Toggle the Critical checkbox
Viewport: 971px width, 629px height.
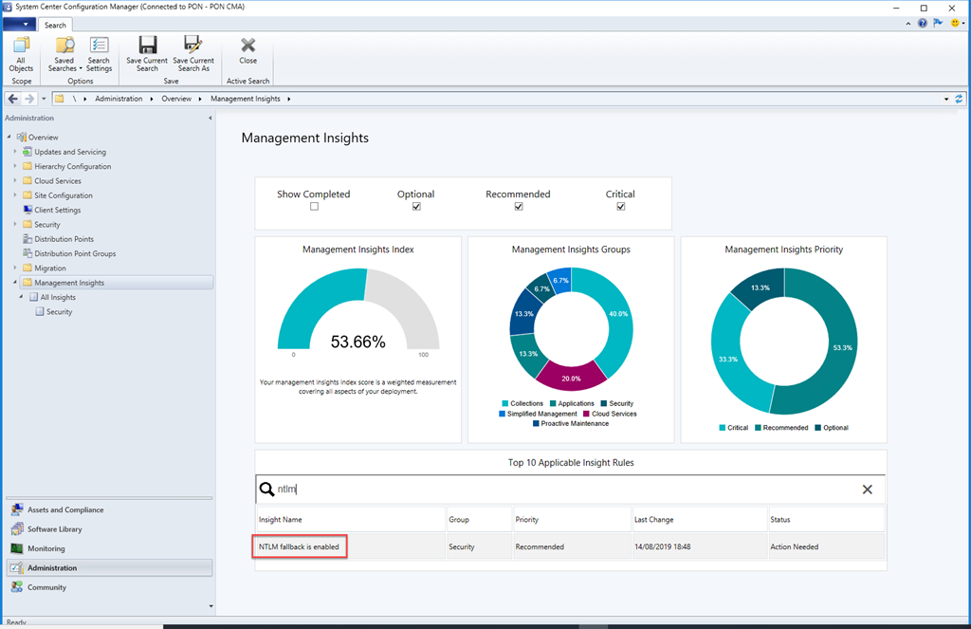coord(620,207)
